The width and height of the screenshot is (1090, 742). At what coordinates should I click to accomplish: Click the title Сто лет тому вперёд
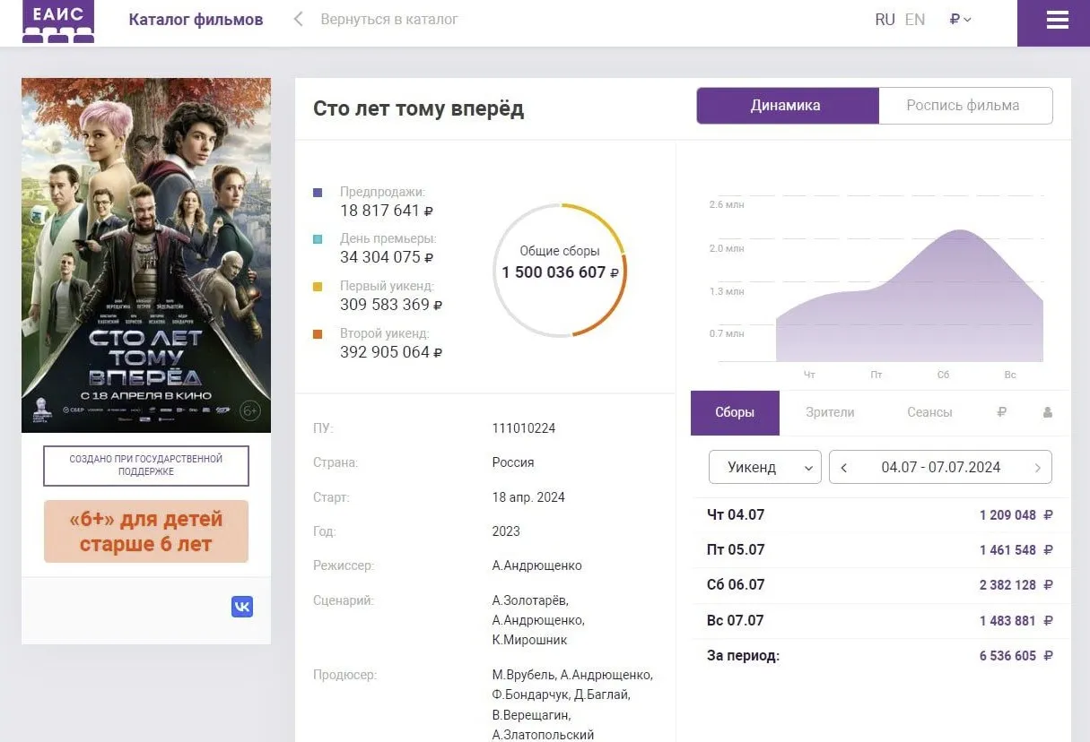[418, 108]
